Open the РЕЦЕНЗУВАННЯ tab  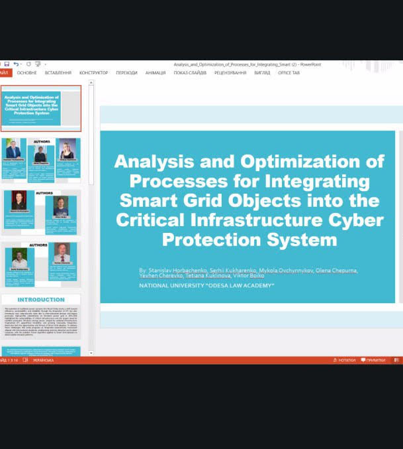(x=230, y=73)
